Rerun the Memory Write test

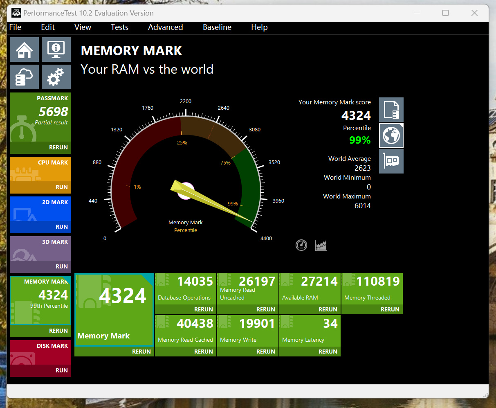(248, 352)
